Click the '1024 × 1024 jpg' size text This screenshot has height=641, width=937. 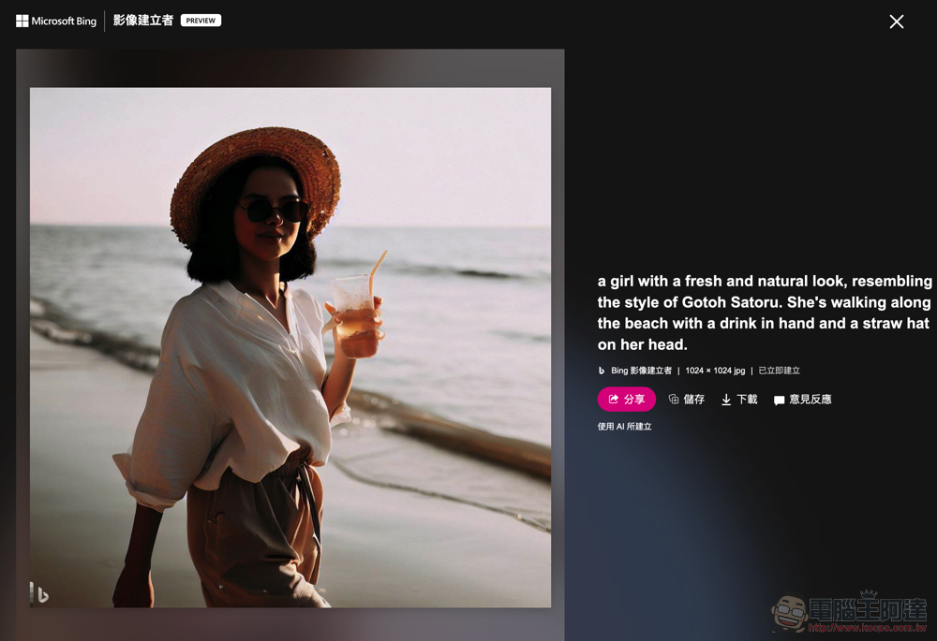715,371
